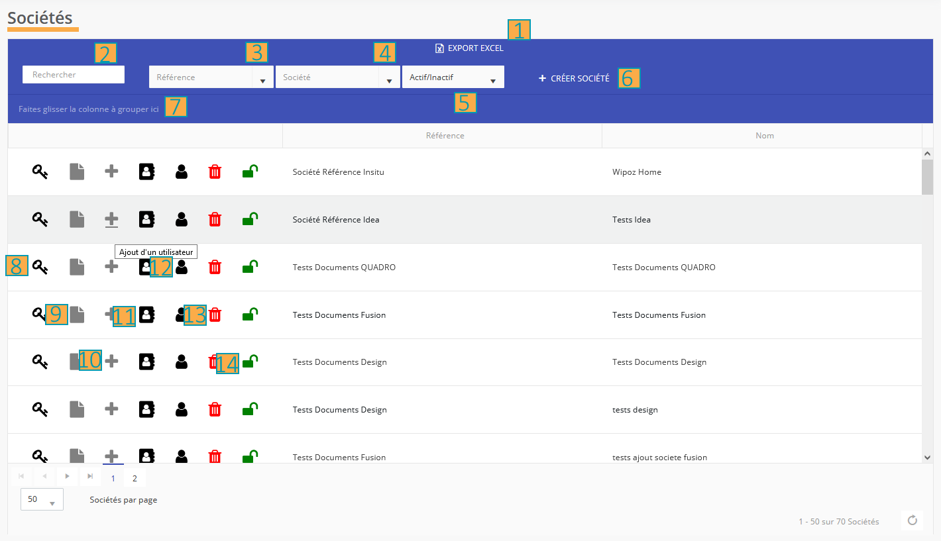Viewport: 941px width, 541px height.
Task: Click the key icon for Wipoz Home
Action: [40, 172]
